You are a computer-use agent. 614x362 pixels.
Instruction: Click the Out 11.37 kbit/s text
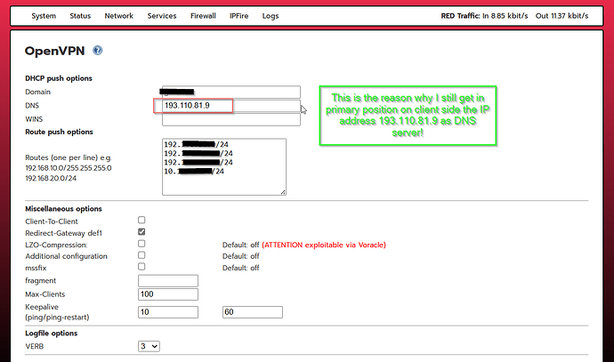(561, 16)
